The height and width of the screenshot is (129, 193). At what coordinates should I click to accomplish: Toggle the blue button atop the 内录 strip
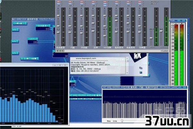click(70, 4)
